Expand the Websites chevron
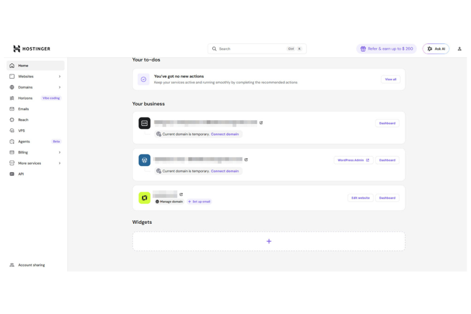The height and width of the screenshot is (314, 471). click(x=59, y=76)
